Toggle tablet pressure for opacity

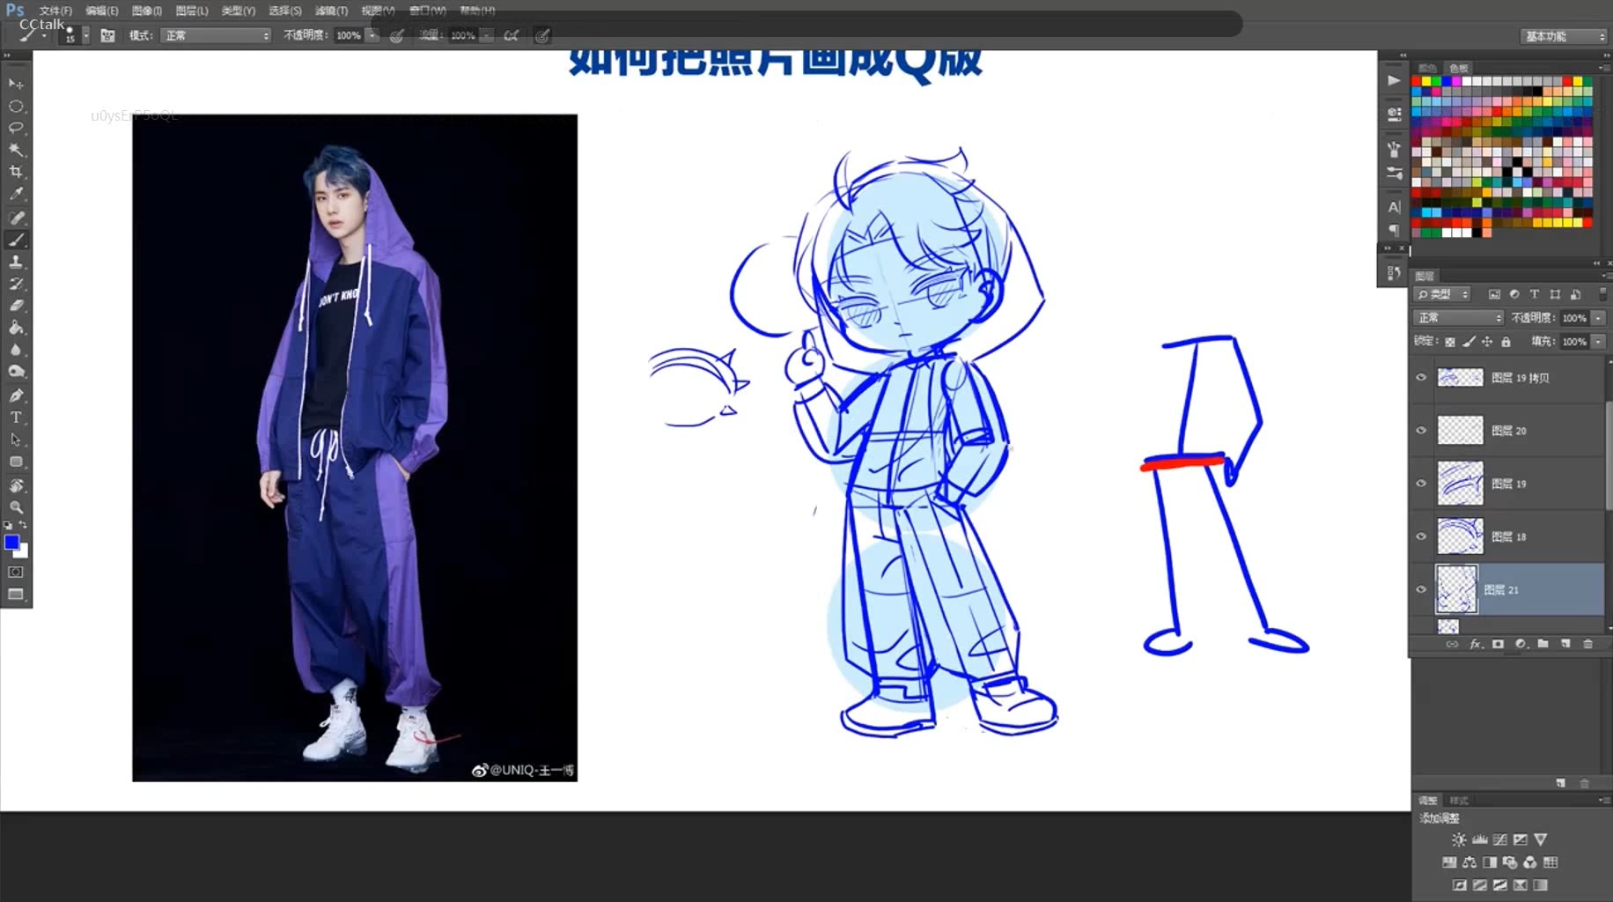click(397, 35)
